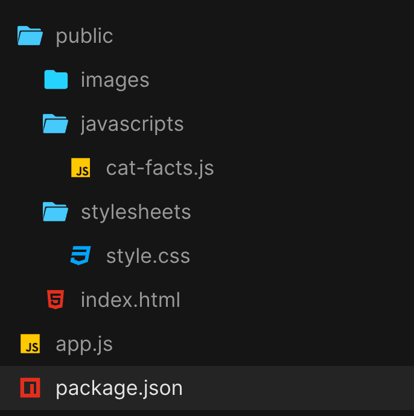Open the cat-facts.js file
This screenshot has height=416, width=414.
click(160, 168)
